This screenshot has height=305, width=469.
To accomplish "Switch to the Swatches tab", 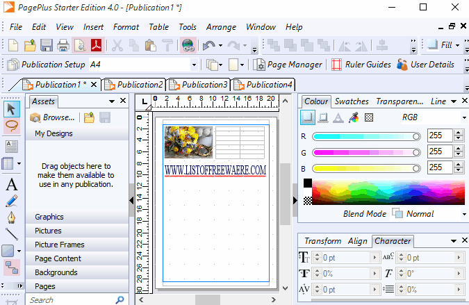I will 352,101.
